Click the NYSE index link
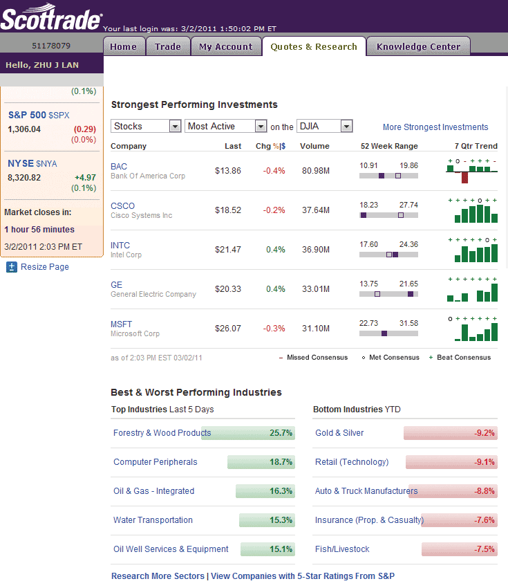Image resolution: width=508 pixels, height=588 pixels. click(x=32, y=163)
